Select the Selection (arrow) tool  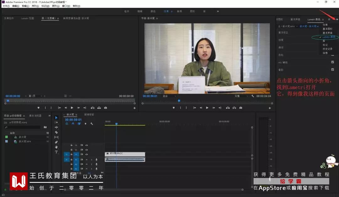56,117
